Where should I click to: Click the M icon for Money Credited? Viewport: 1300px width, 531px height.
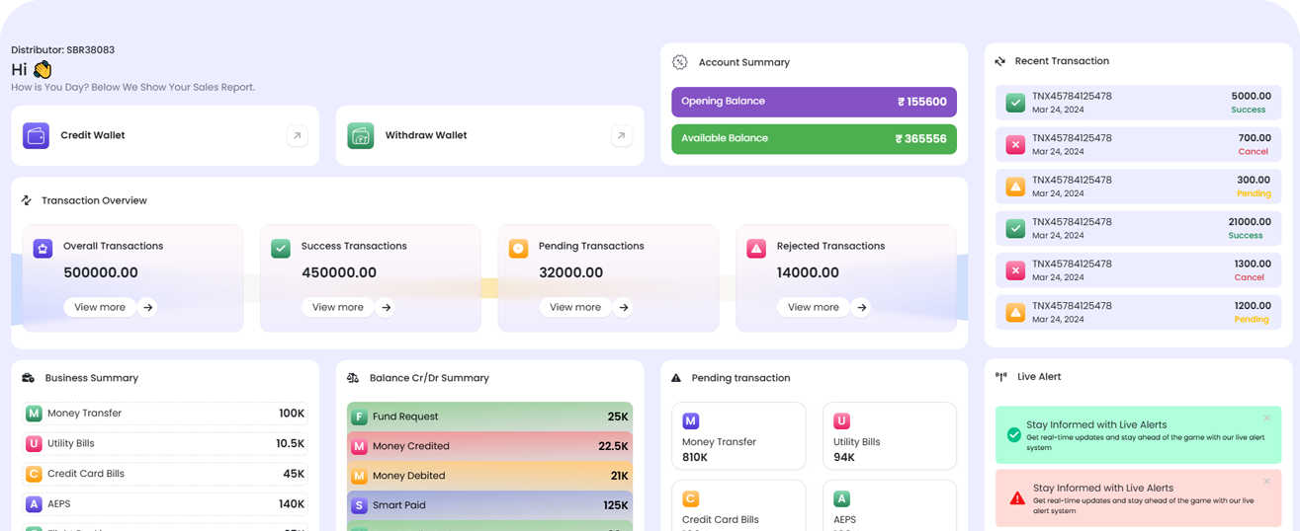[x=360, y=447]
